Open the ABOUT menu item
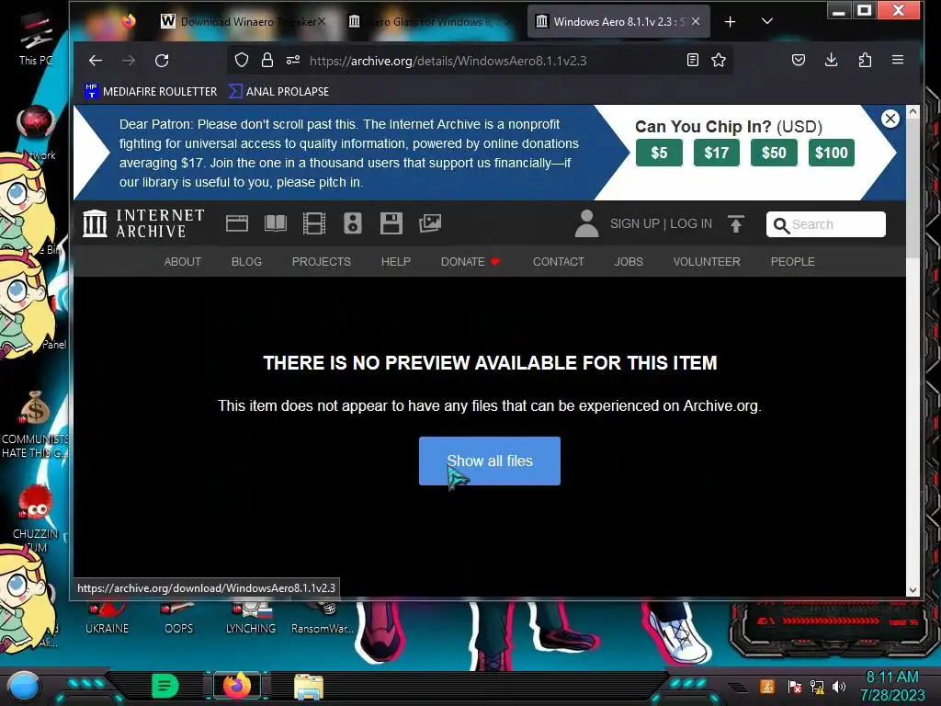941x706 pixels. [x=183, y=262]
